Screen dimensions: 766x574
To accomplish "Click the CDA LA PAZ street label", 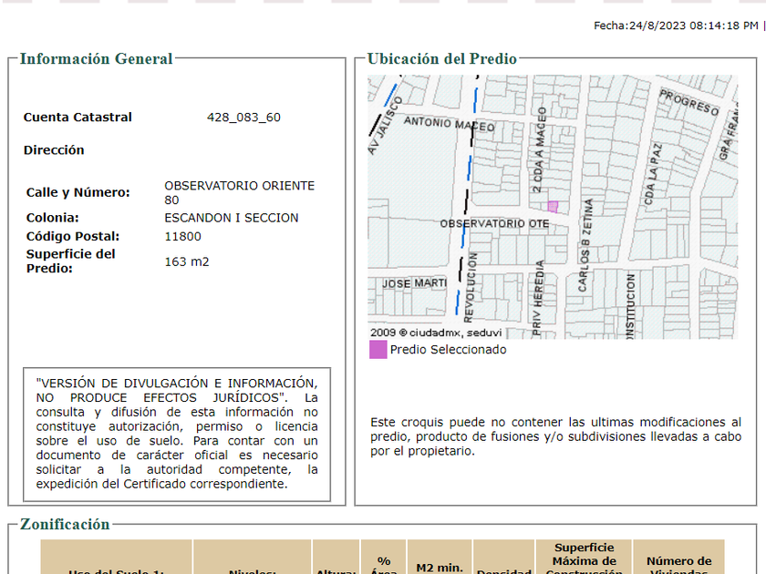I will point(653,174).
